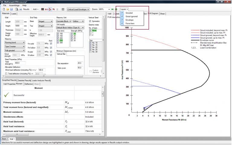Viewport: 232px width, 145px height.
Task: Click the Save disk icon
Action: tap(11, 9)
